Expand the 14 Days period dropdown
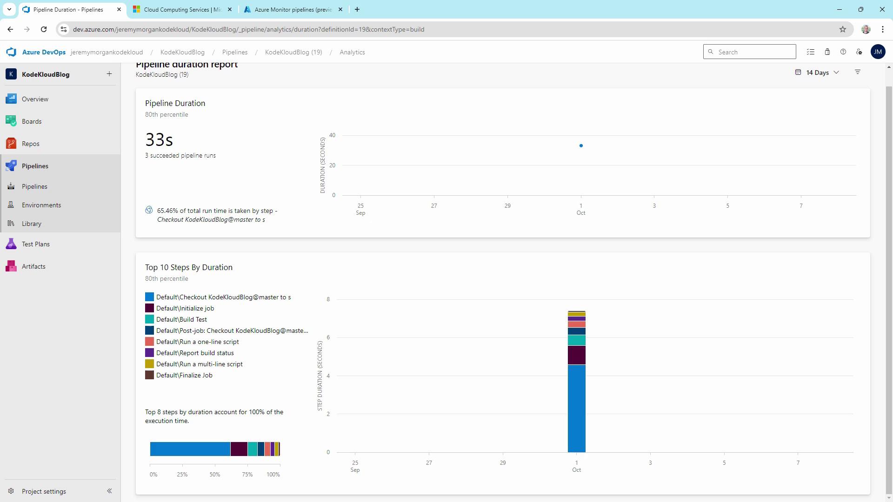This screenshot has height=502, width=893. [817, 73]
